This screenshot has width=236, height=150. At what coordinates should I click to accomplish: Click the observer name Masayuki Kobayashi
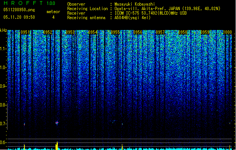click(134, 4)
